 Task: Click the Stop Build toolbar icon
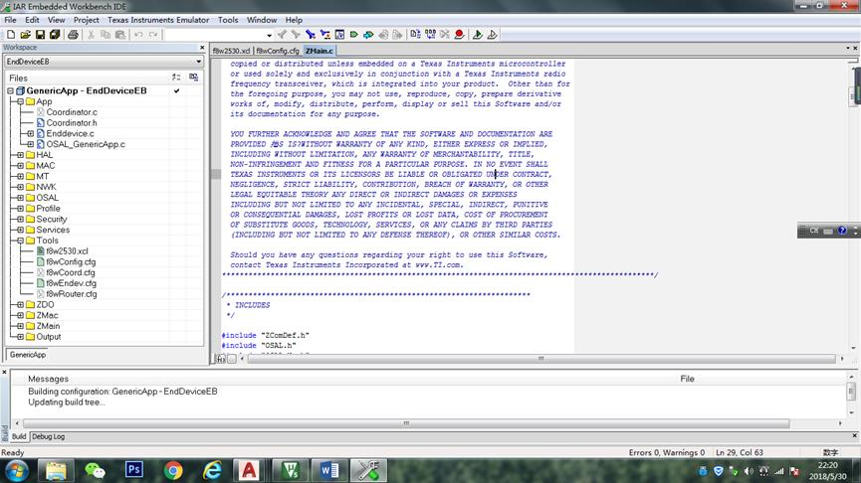pyautogui.click(x=445, y=35)
